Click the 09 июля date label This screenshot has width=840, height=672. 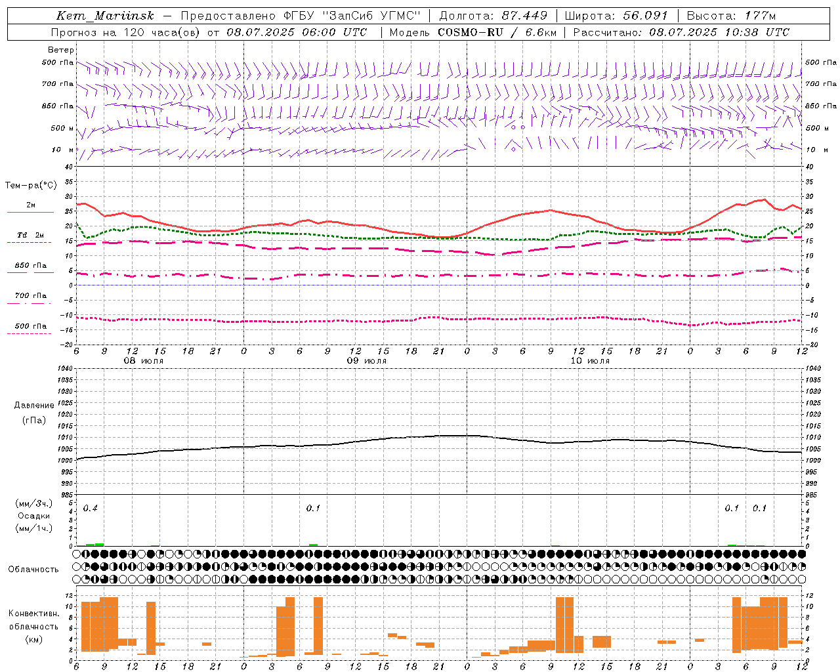point(367,361)
